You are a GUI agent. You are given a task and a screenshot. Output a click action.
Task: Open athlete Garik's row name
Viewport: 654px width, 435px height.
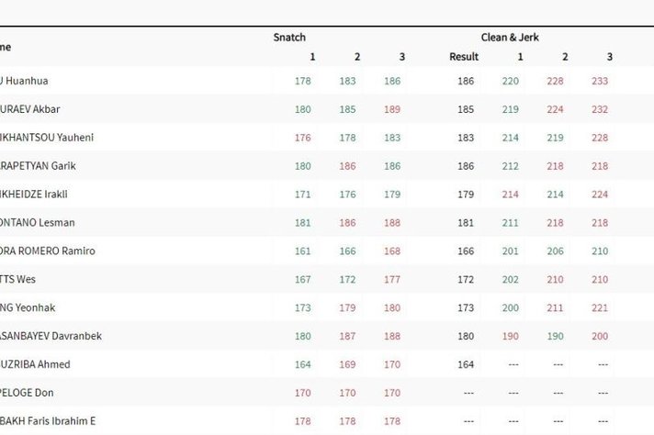tap(37, 166)
